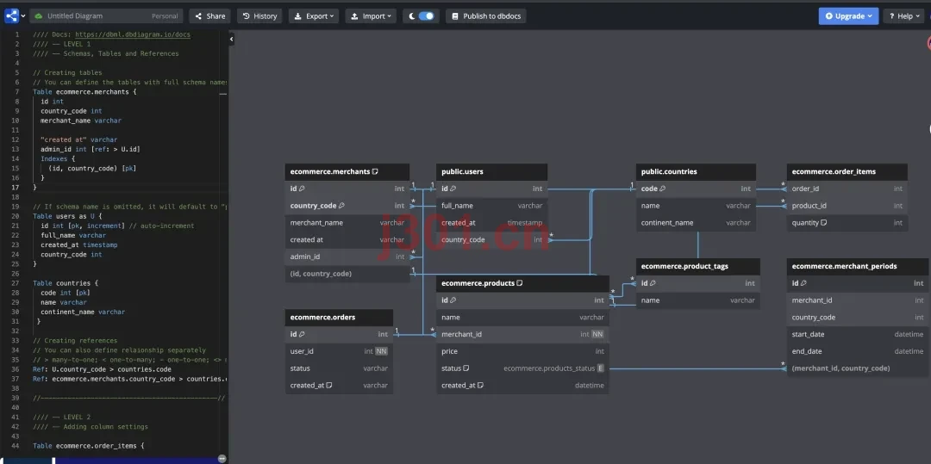
Task: Click note icon beside products created_at
Action: tap(480, 385)
